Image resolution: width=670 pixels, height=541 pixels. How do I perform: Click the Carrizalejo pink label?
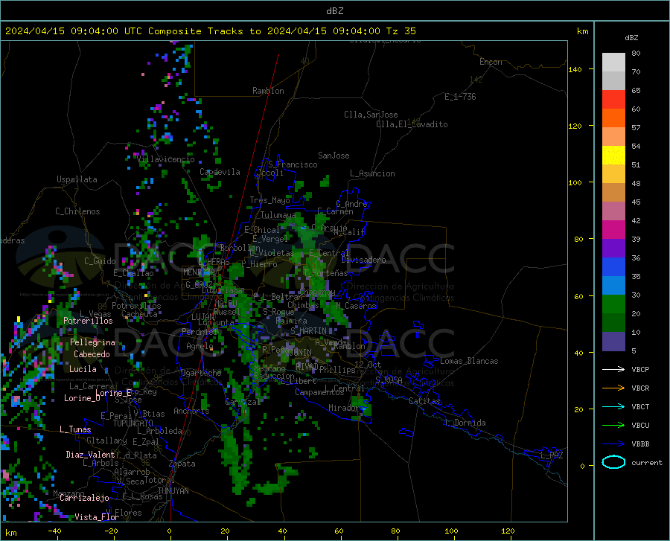84,498
